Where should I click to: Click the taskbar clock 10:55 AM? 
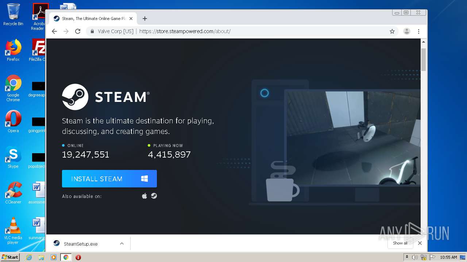(x=448, y=257)
